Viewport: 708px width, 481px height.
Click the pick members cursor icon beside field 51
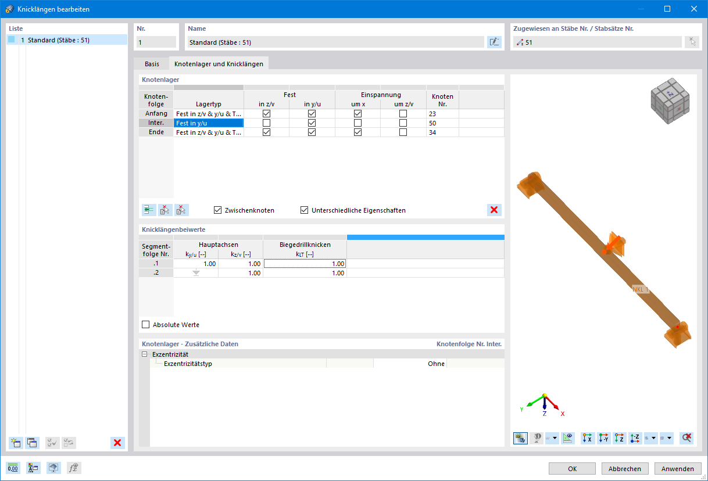[x=691, y=42]
